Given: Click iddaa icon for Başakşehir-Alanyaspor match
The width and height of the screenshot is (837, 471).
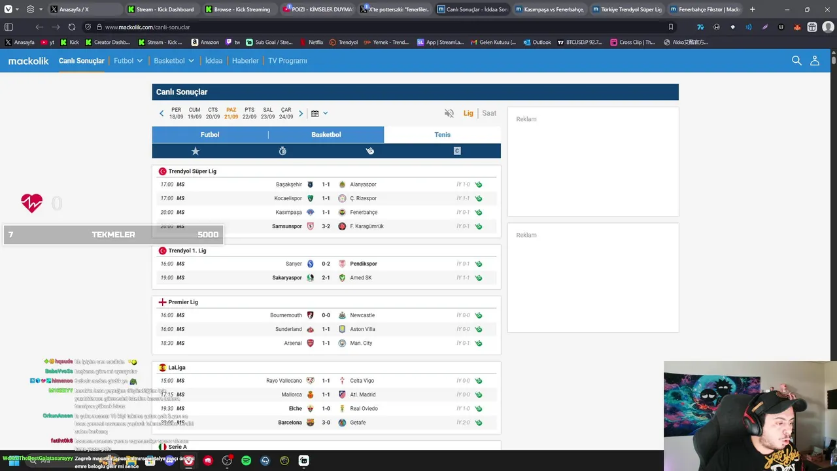Looking at the screenshot, I should pos(479,184).
